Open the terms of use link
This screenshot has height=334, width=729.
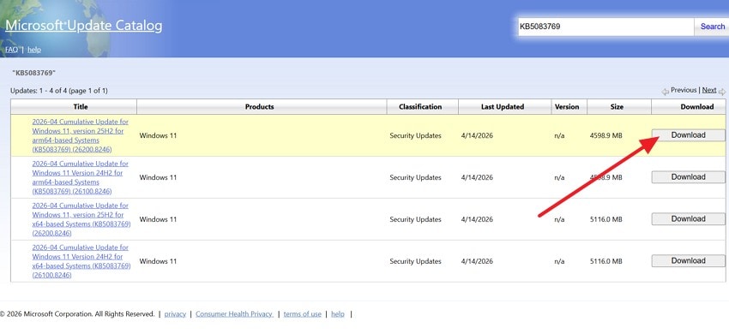(x=302, y=314)
